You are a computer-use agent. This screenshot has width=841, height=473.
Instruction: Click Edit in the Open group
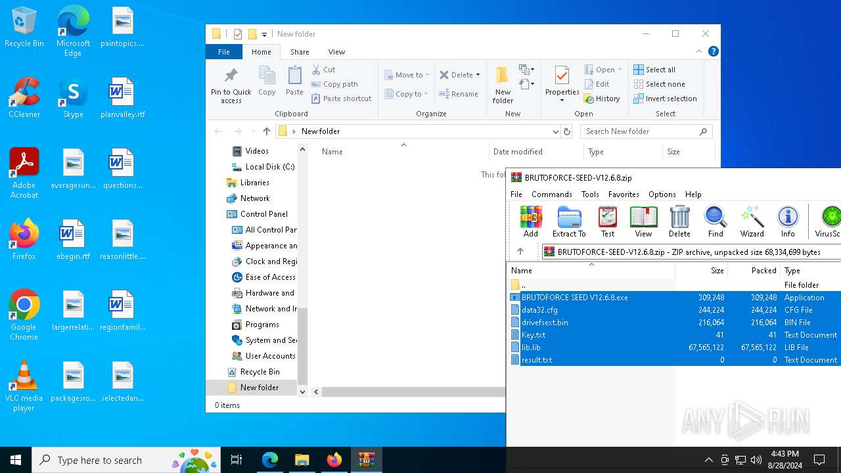pos(597,84)
